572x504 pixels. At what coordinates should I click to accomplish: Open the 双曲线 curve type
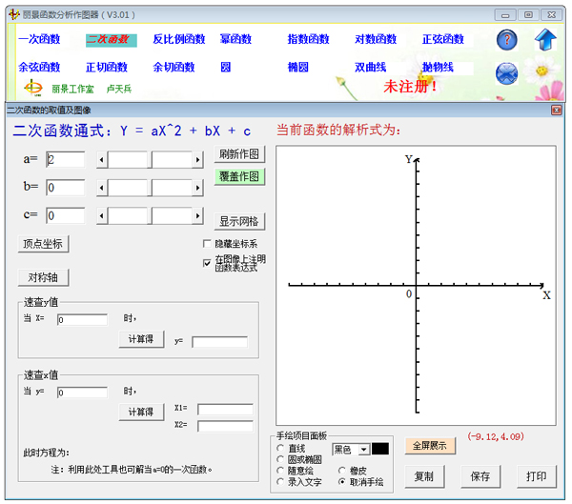pos(370,67)
